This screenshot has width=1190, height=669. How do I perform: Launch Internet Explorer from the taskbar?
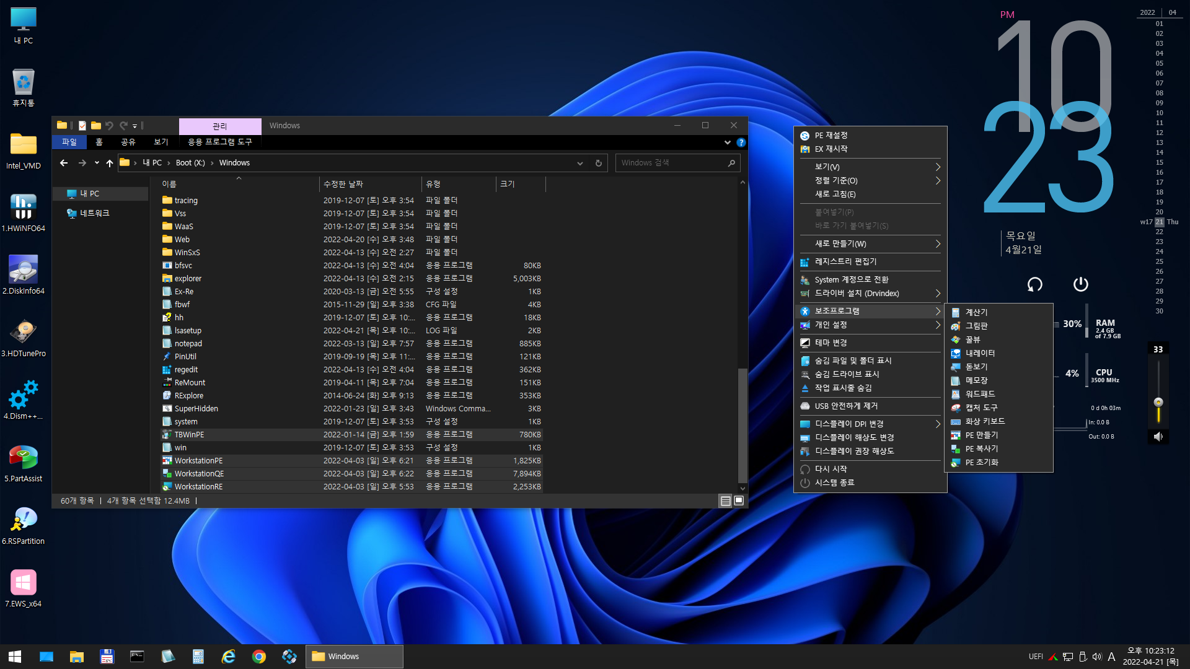(x=229, y=657)
